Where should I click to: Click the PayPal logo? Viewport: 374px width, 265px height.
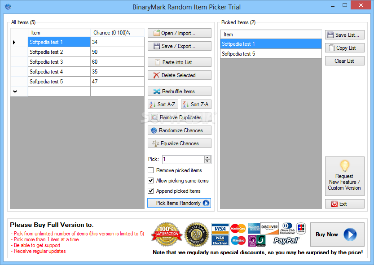click(286, 240)
